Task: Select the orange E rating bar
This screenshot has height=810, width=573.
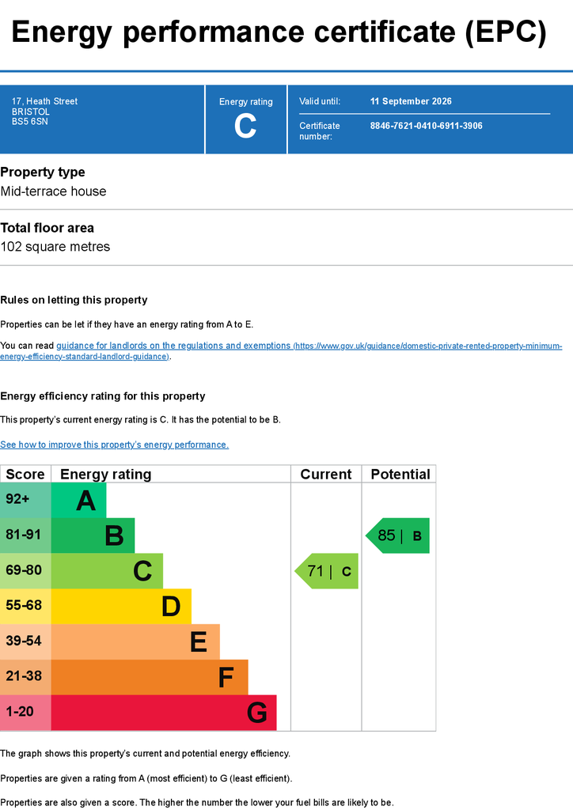Action: [135, 642]
